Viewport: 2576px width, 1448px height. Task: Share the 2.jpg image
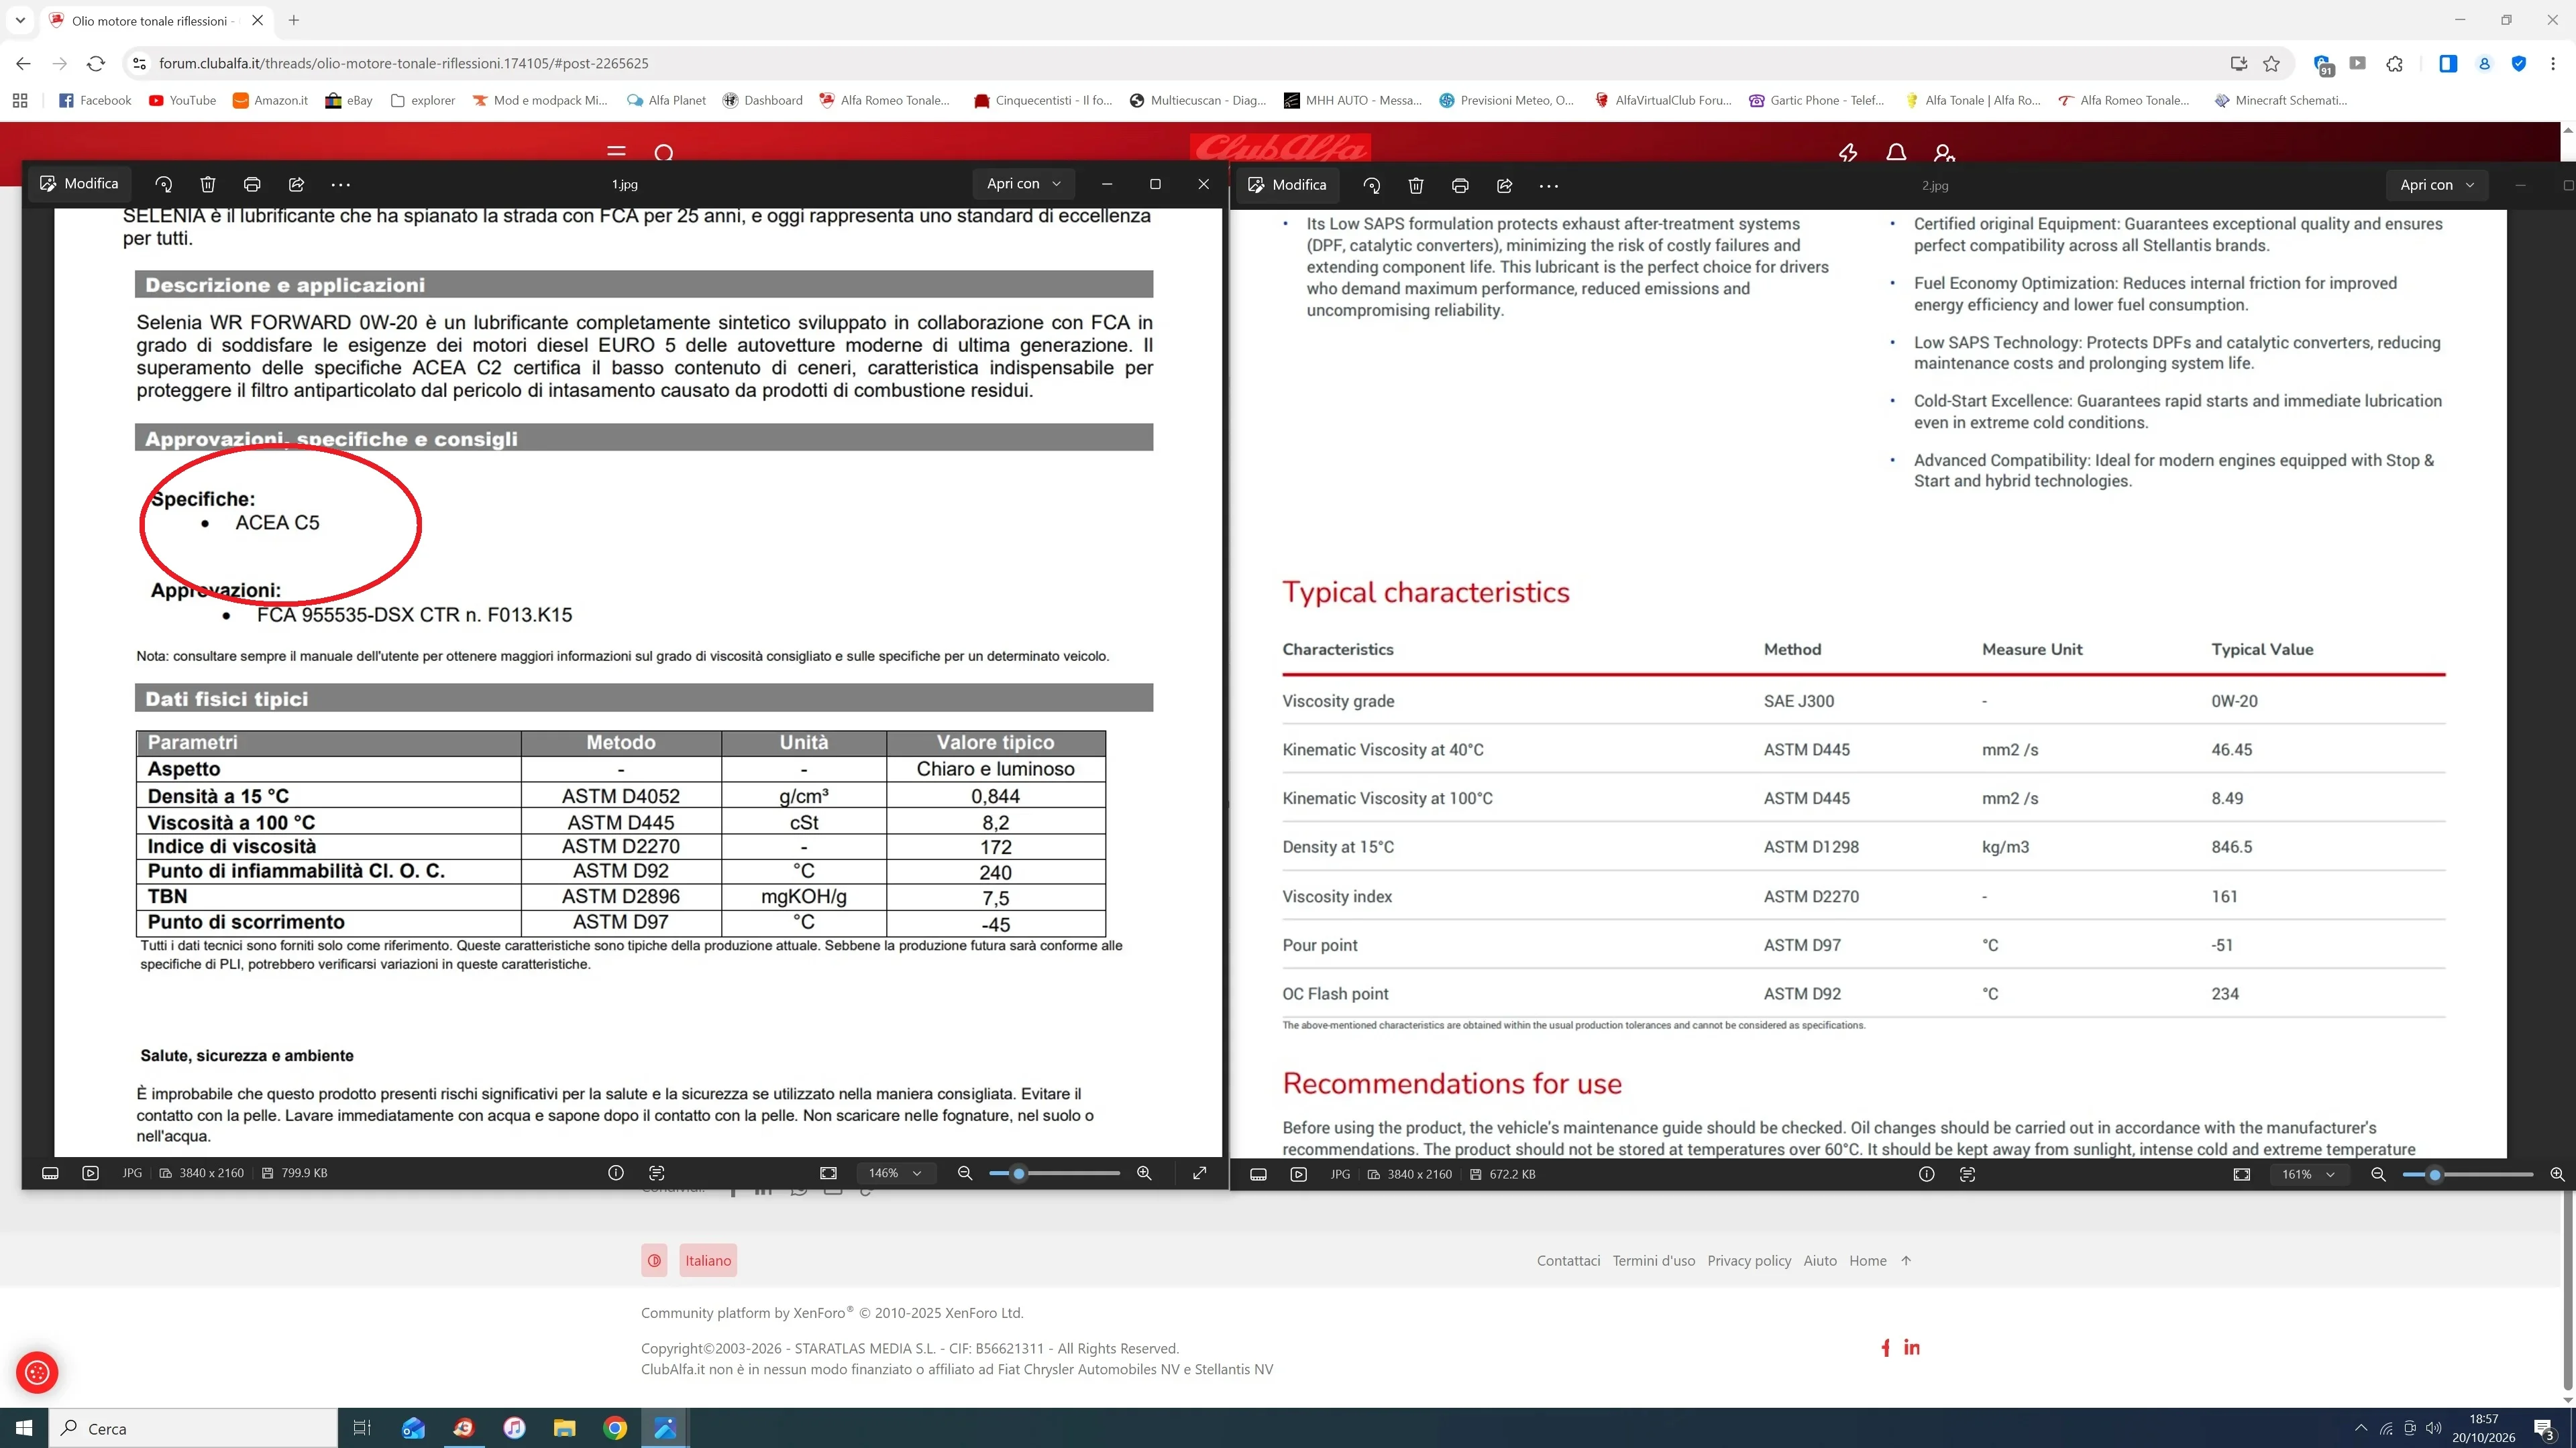pos(1504,186)
